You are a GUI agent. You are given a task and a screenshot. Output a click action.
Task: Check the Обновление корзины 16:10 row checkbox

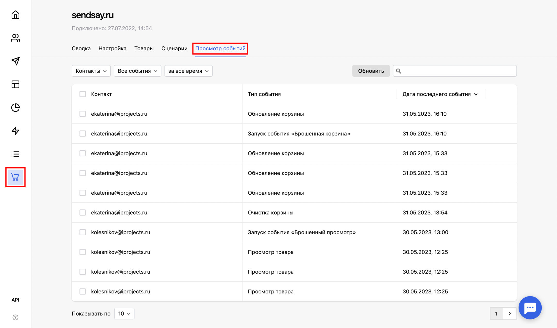click(x=83, y=114)
